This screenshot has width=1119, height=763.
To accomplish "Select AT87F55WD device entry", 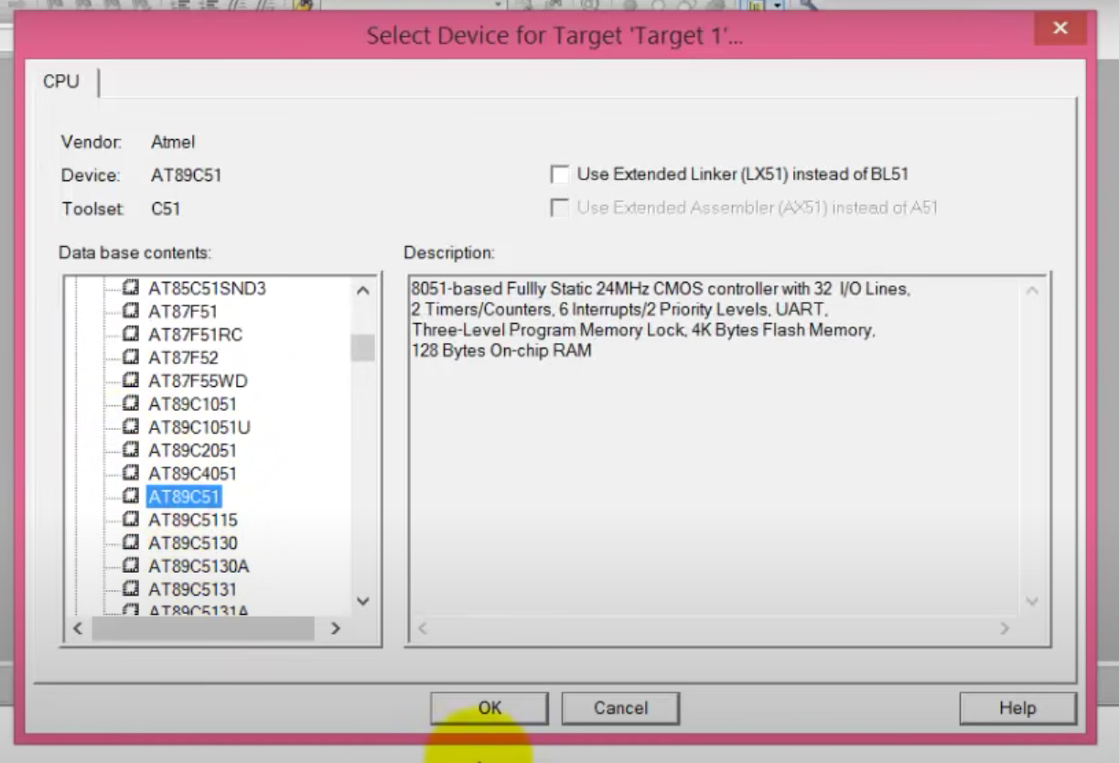I will tap(198, 381).
